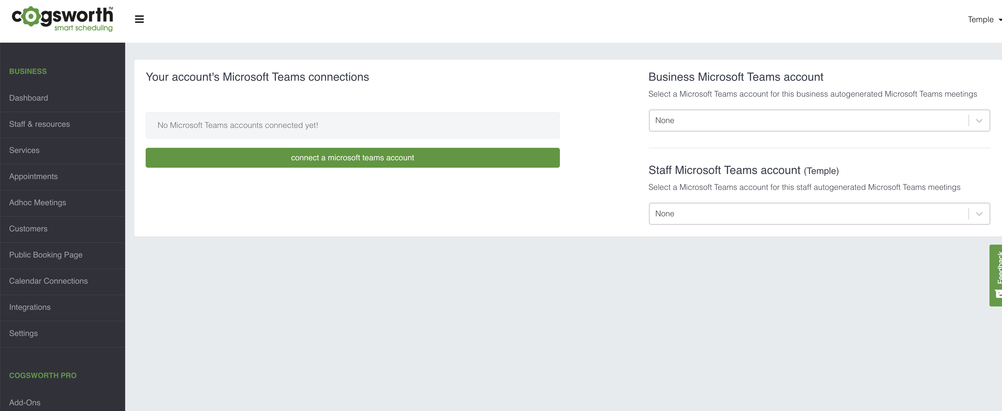The image size is (1002, 411).
Task: Click the COGSWORTH PRO sidebar heading
Action: (43, 376)
